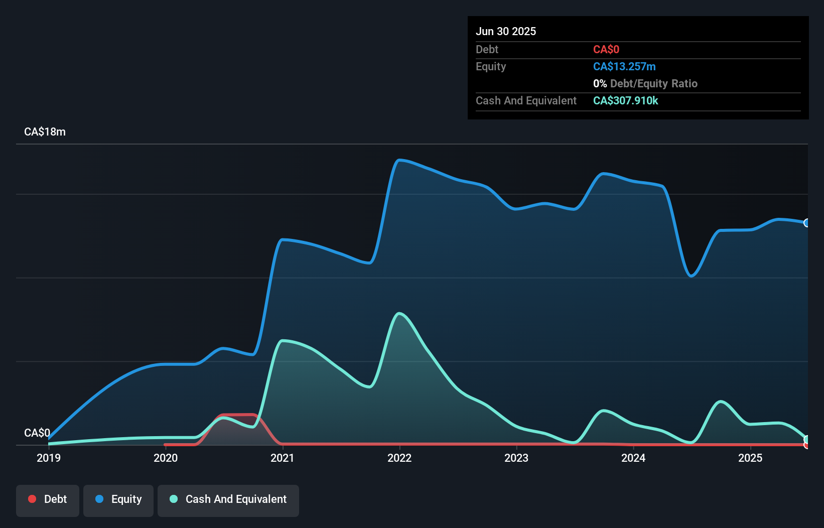
Task: Click the 2019 x-axis label
Action: (x=49, y=458)
